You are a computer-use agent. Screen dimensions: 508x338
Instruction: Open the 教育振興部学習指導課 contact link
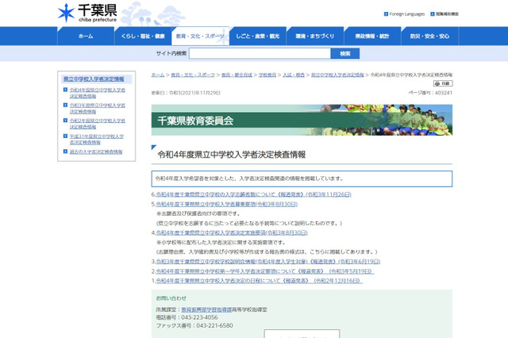(206, 309)
